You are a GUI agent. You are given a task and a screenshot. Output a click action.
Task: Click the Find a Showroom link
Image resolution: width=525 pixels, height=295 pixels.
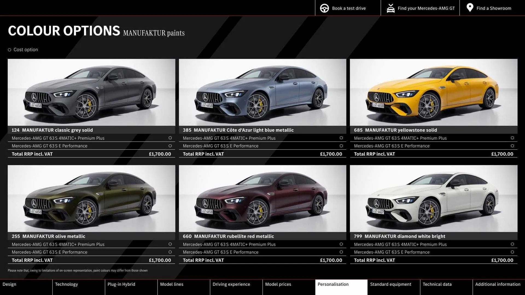[494, 8]
